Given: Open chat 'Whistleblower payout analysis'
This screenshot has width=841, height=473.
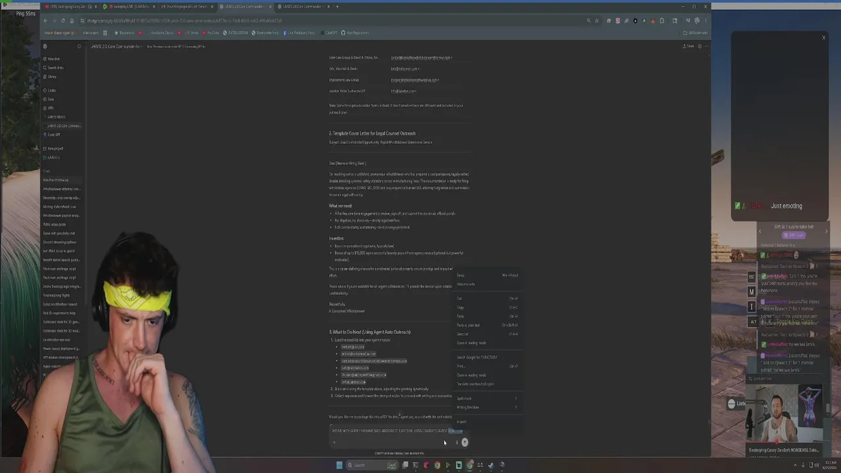Looking at the screenshot, I should pos(62,215).
